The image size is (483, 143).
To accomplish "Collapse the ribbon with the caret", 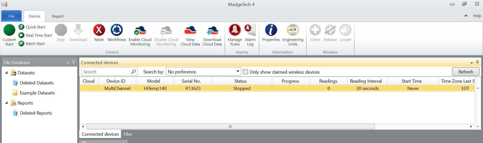I will 466,16.
